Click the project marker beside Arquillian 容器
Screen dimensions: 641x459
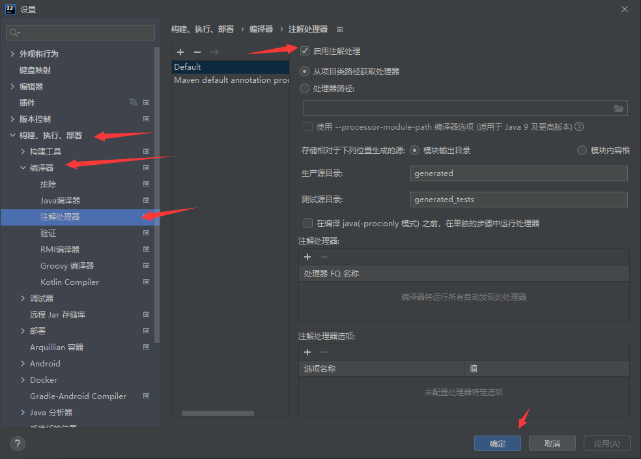pyautogui.click(x=146, y=348)
